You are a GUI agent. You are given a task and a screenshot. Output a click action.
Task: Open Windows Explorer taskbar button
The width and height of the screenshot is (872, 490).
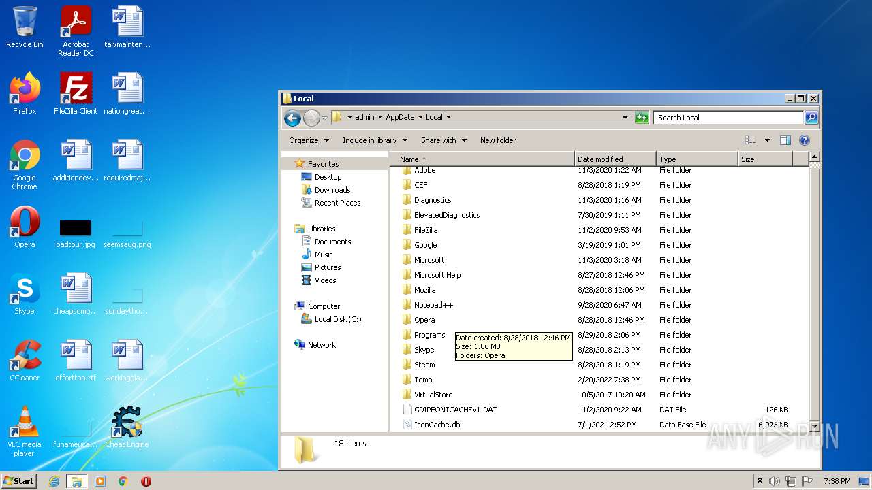point(77,481)
